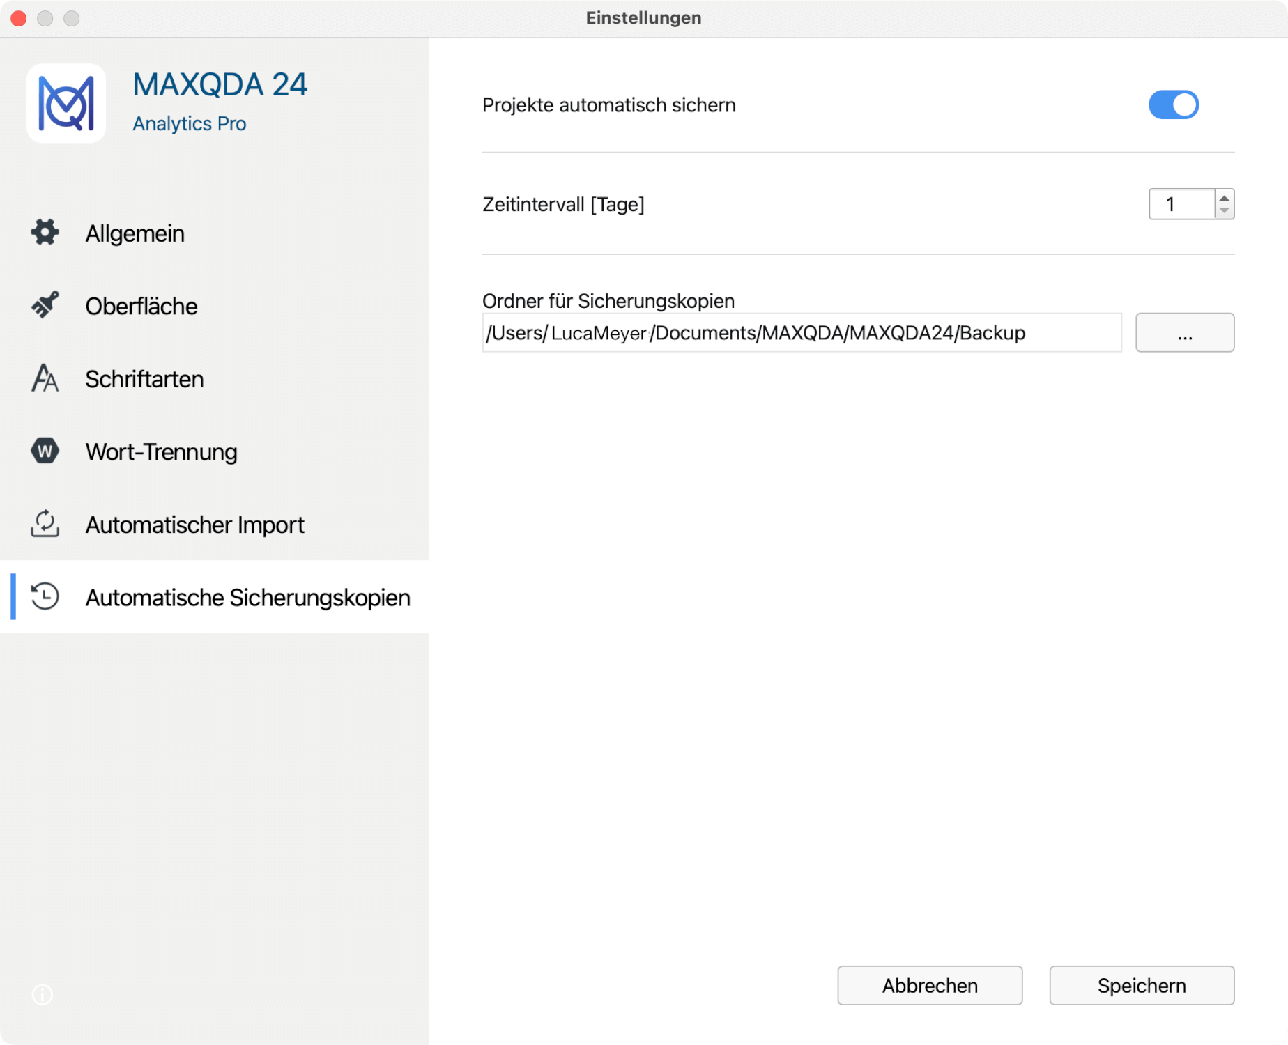Image resolution: width=1288 pixels, height=1045 pixels.
Task: Click the W hexagon icon for Wort-Trennung
Action: (45, 451)
